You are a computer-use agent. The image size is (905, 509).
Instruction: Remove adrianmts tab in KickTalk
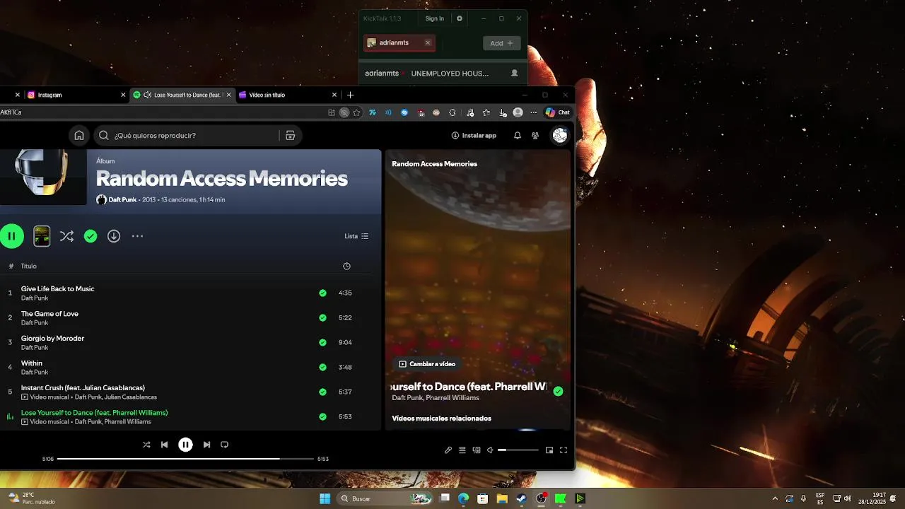tap(428, 43)
